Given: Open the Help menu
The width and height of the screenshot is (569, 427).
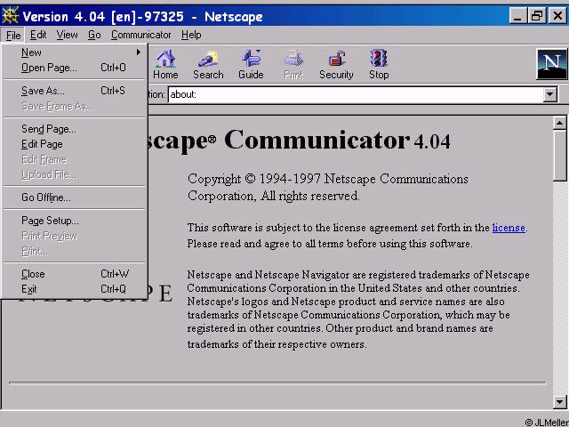Looking at the screenshot, I should coord(191,35).
